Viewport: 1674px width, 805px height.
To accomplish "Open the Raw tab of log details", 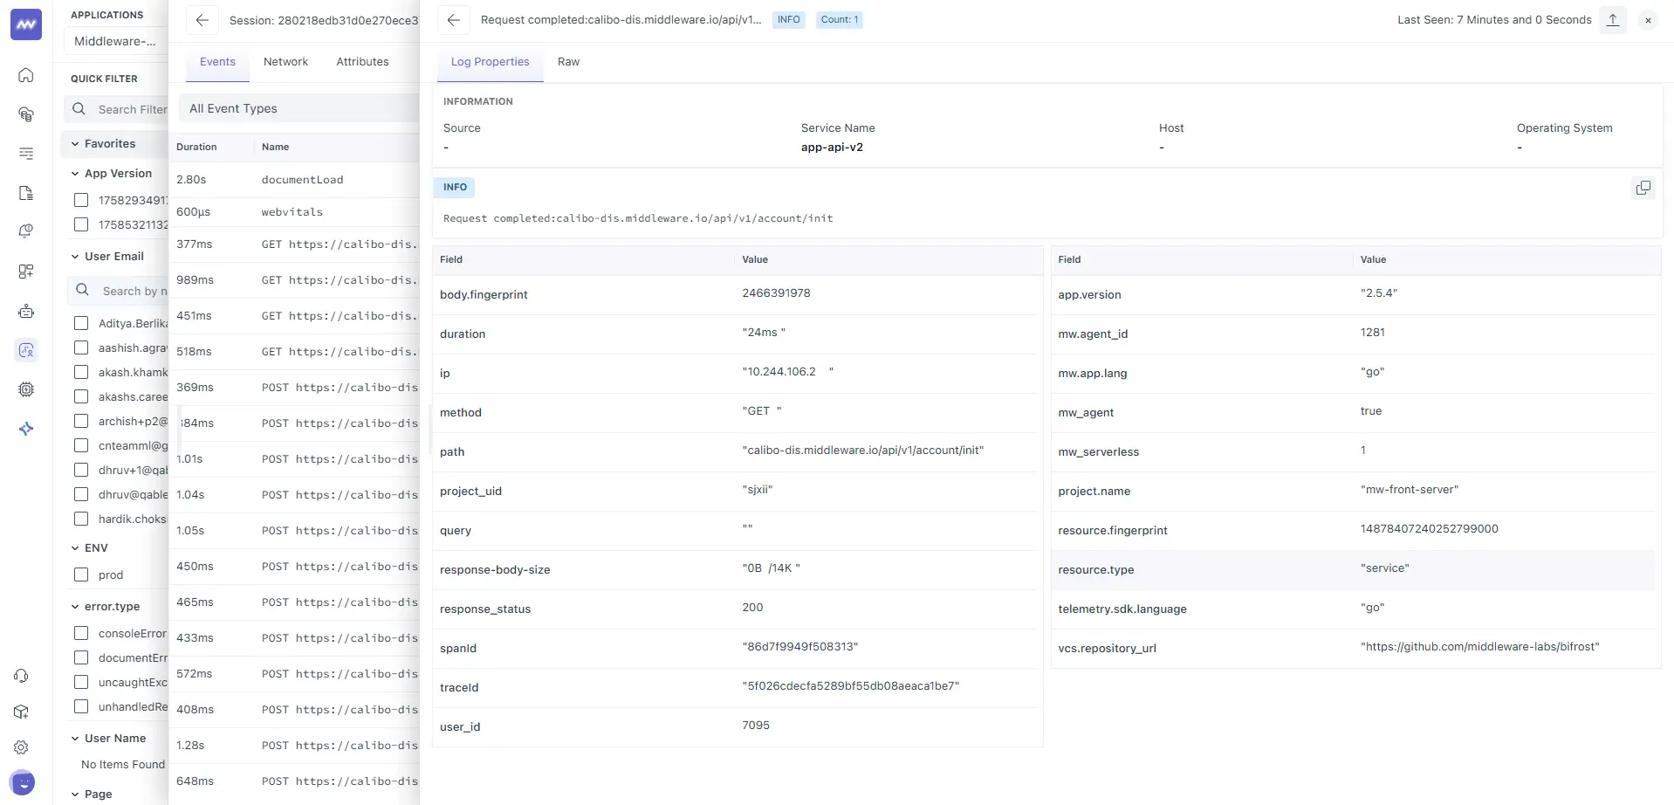I will pyautogui.click(x=568, y=61).
